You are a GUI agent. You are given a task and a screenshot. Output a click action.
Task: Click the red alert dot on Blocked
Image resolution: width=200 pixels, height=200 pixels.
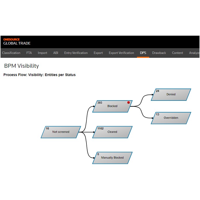128,102
